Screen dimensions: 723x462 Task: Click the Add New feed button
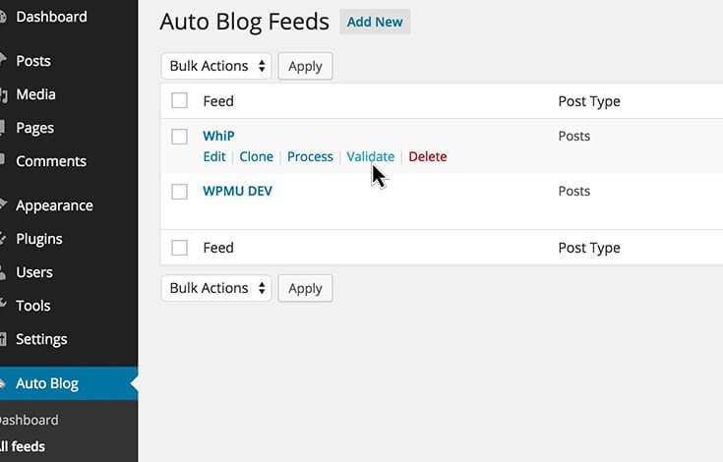[375, 22]
